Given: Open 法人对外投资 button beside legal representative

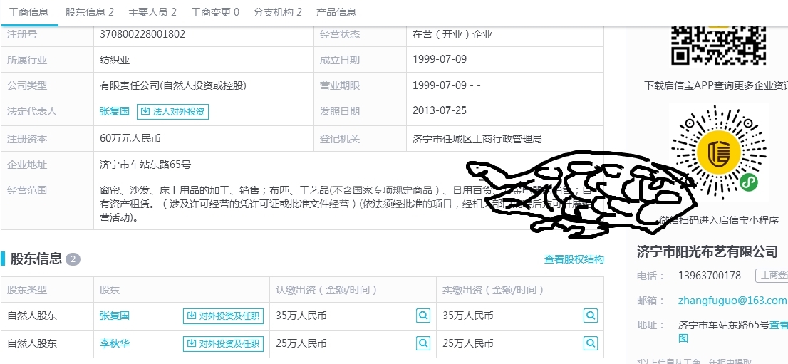Looking at the screenshot, I should click(x=172, y=111).
